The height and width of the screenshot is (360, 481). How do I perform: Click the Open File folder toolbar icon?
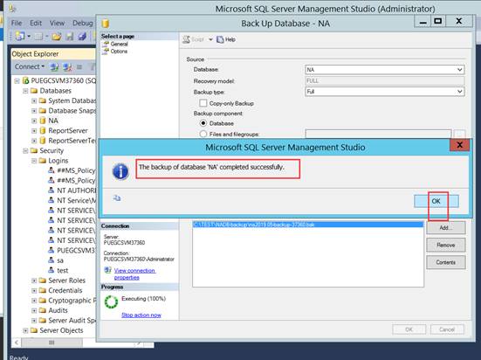[x=57, y=36]
